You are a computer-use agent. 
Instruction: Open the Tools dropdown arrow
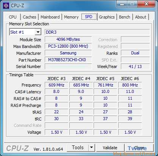pyautogui.click(x=92, y=147)
